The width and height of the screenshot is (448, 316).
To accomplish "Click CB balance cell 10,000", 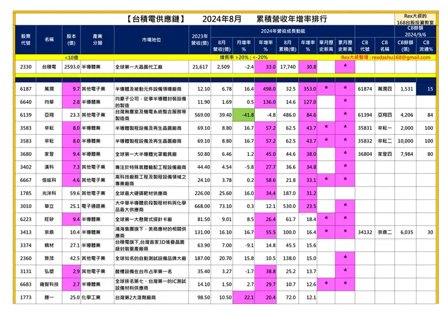I will tap(405, 141).
